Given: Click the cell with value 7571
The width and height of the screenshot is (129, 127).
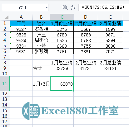Looking at the screenshot, I should [x=111, y=51].
